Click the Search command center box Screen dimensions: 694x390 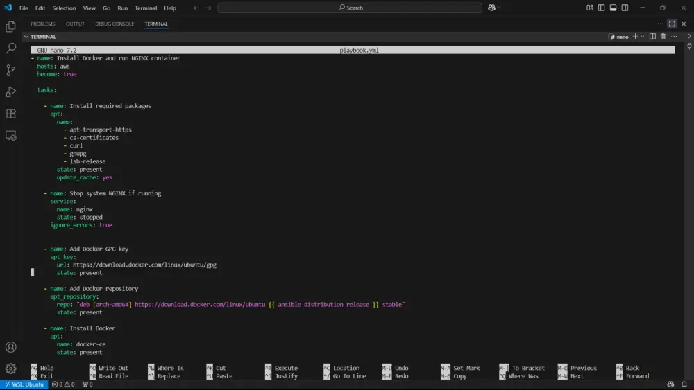coord(350,8)
